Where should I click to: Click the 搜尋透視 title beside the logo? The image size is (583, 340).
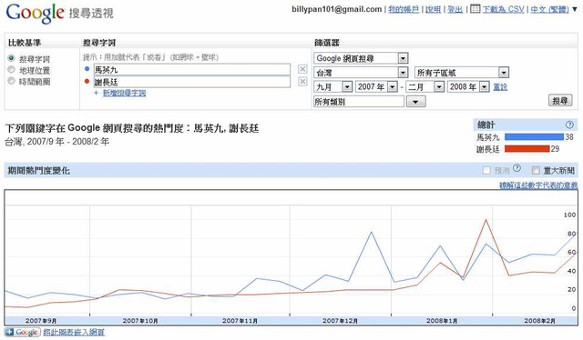click(x=91, y=14)
